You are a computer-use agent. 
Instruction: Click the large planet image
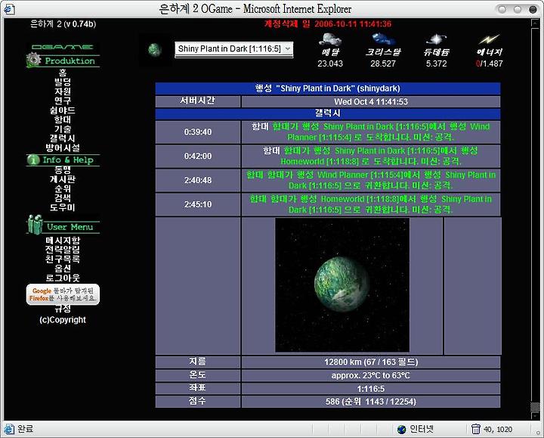click(x=342, y=285)
